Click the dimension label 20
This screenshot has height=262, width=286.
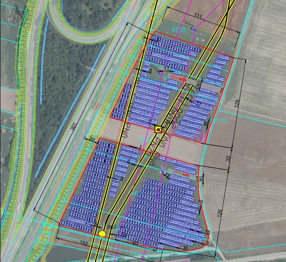coord(92,140)
